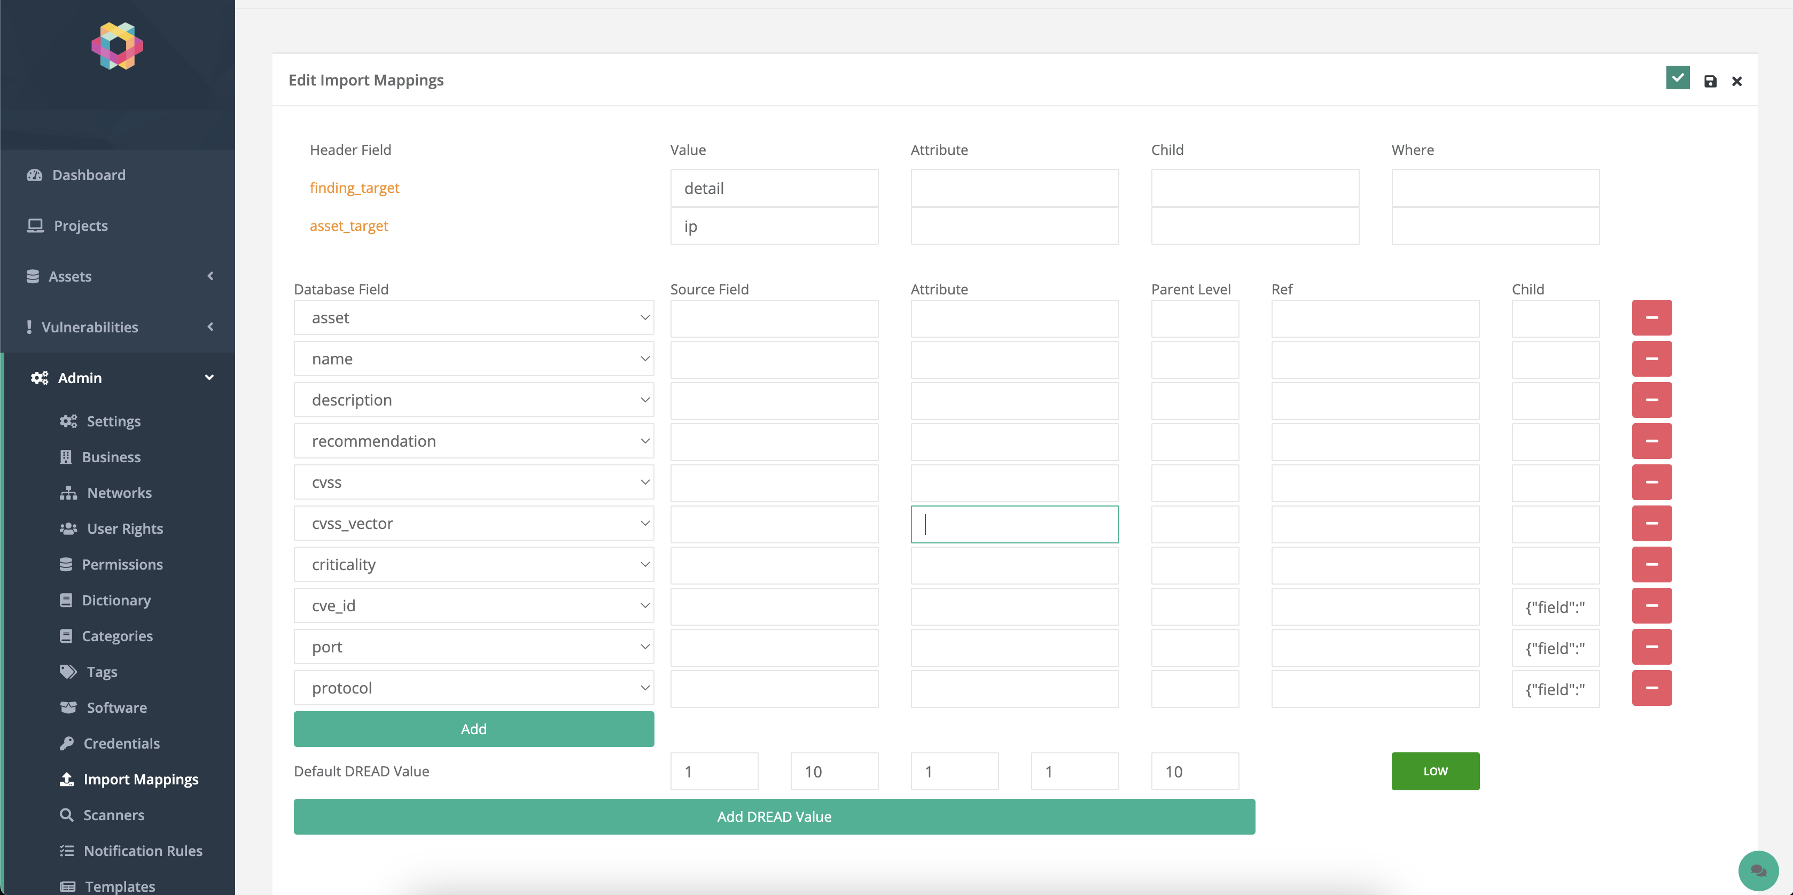Open User Rights page
Viewport: 1793px width, 895px height.
tap(124, 529)
